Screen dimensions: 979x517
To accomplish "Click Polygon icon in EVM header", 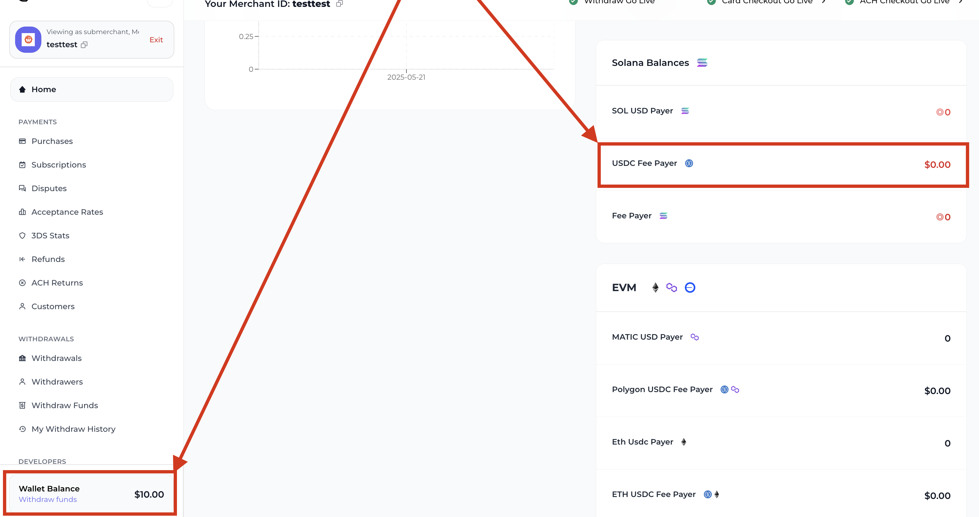I will pyautogui.click(x=671, y=288).
